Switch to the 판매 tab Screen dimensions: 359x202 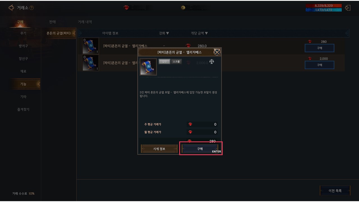click(52, 22)
